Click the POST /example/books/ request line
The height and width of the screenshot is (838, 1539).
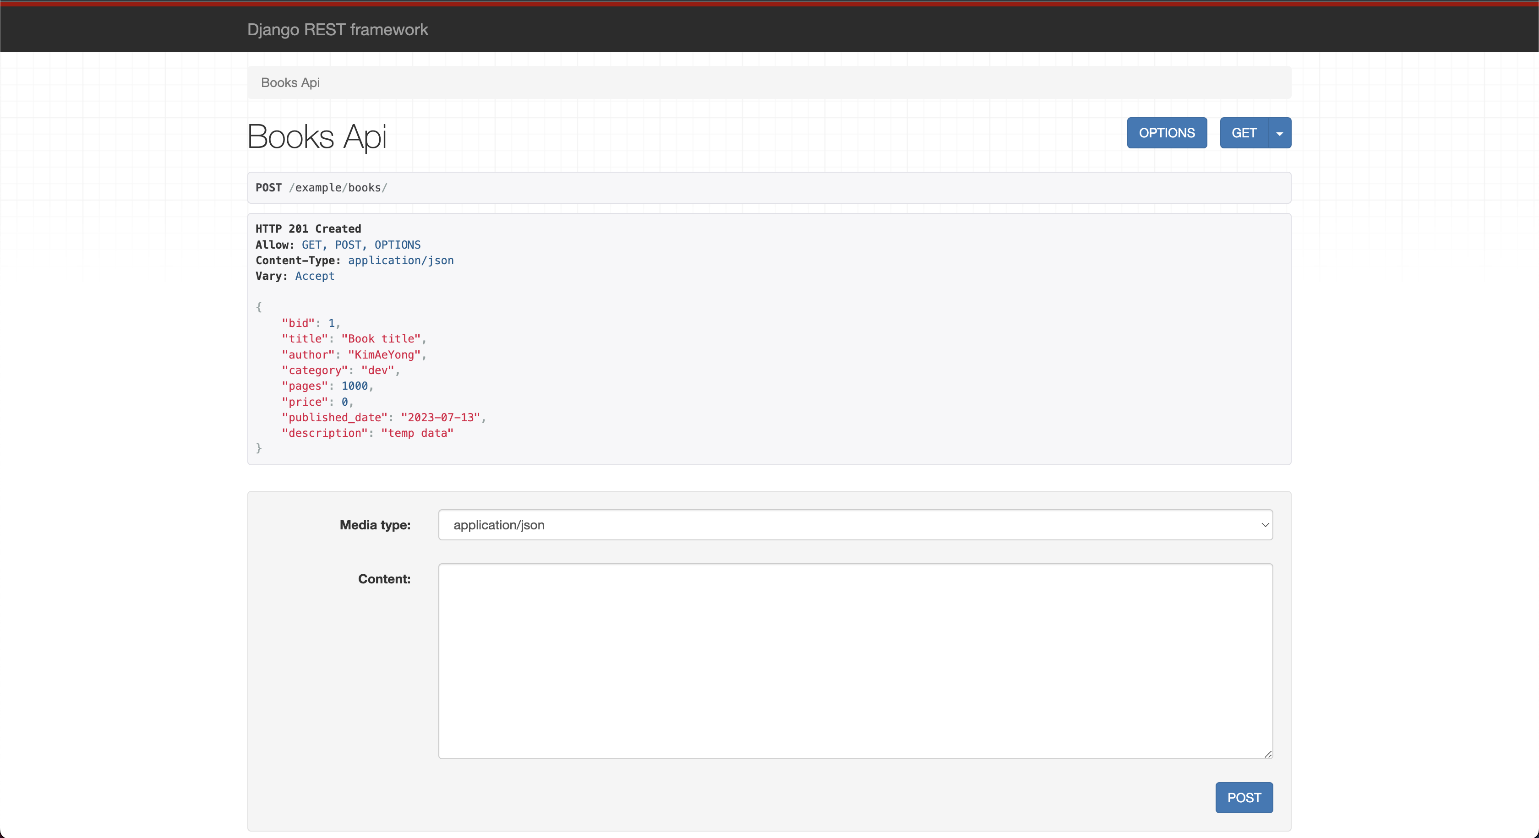coord(322,188)
